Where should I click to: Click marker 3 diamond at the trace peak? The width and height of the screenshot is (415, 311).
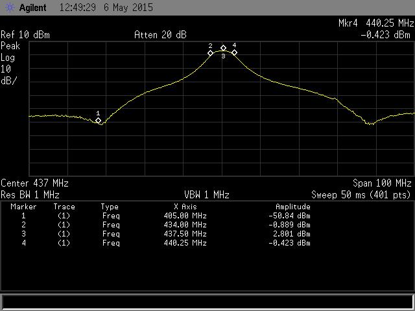tap(223, 48)
